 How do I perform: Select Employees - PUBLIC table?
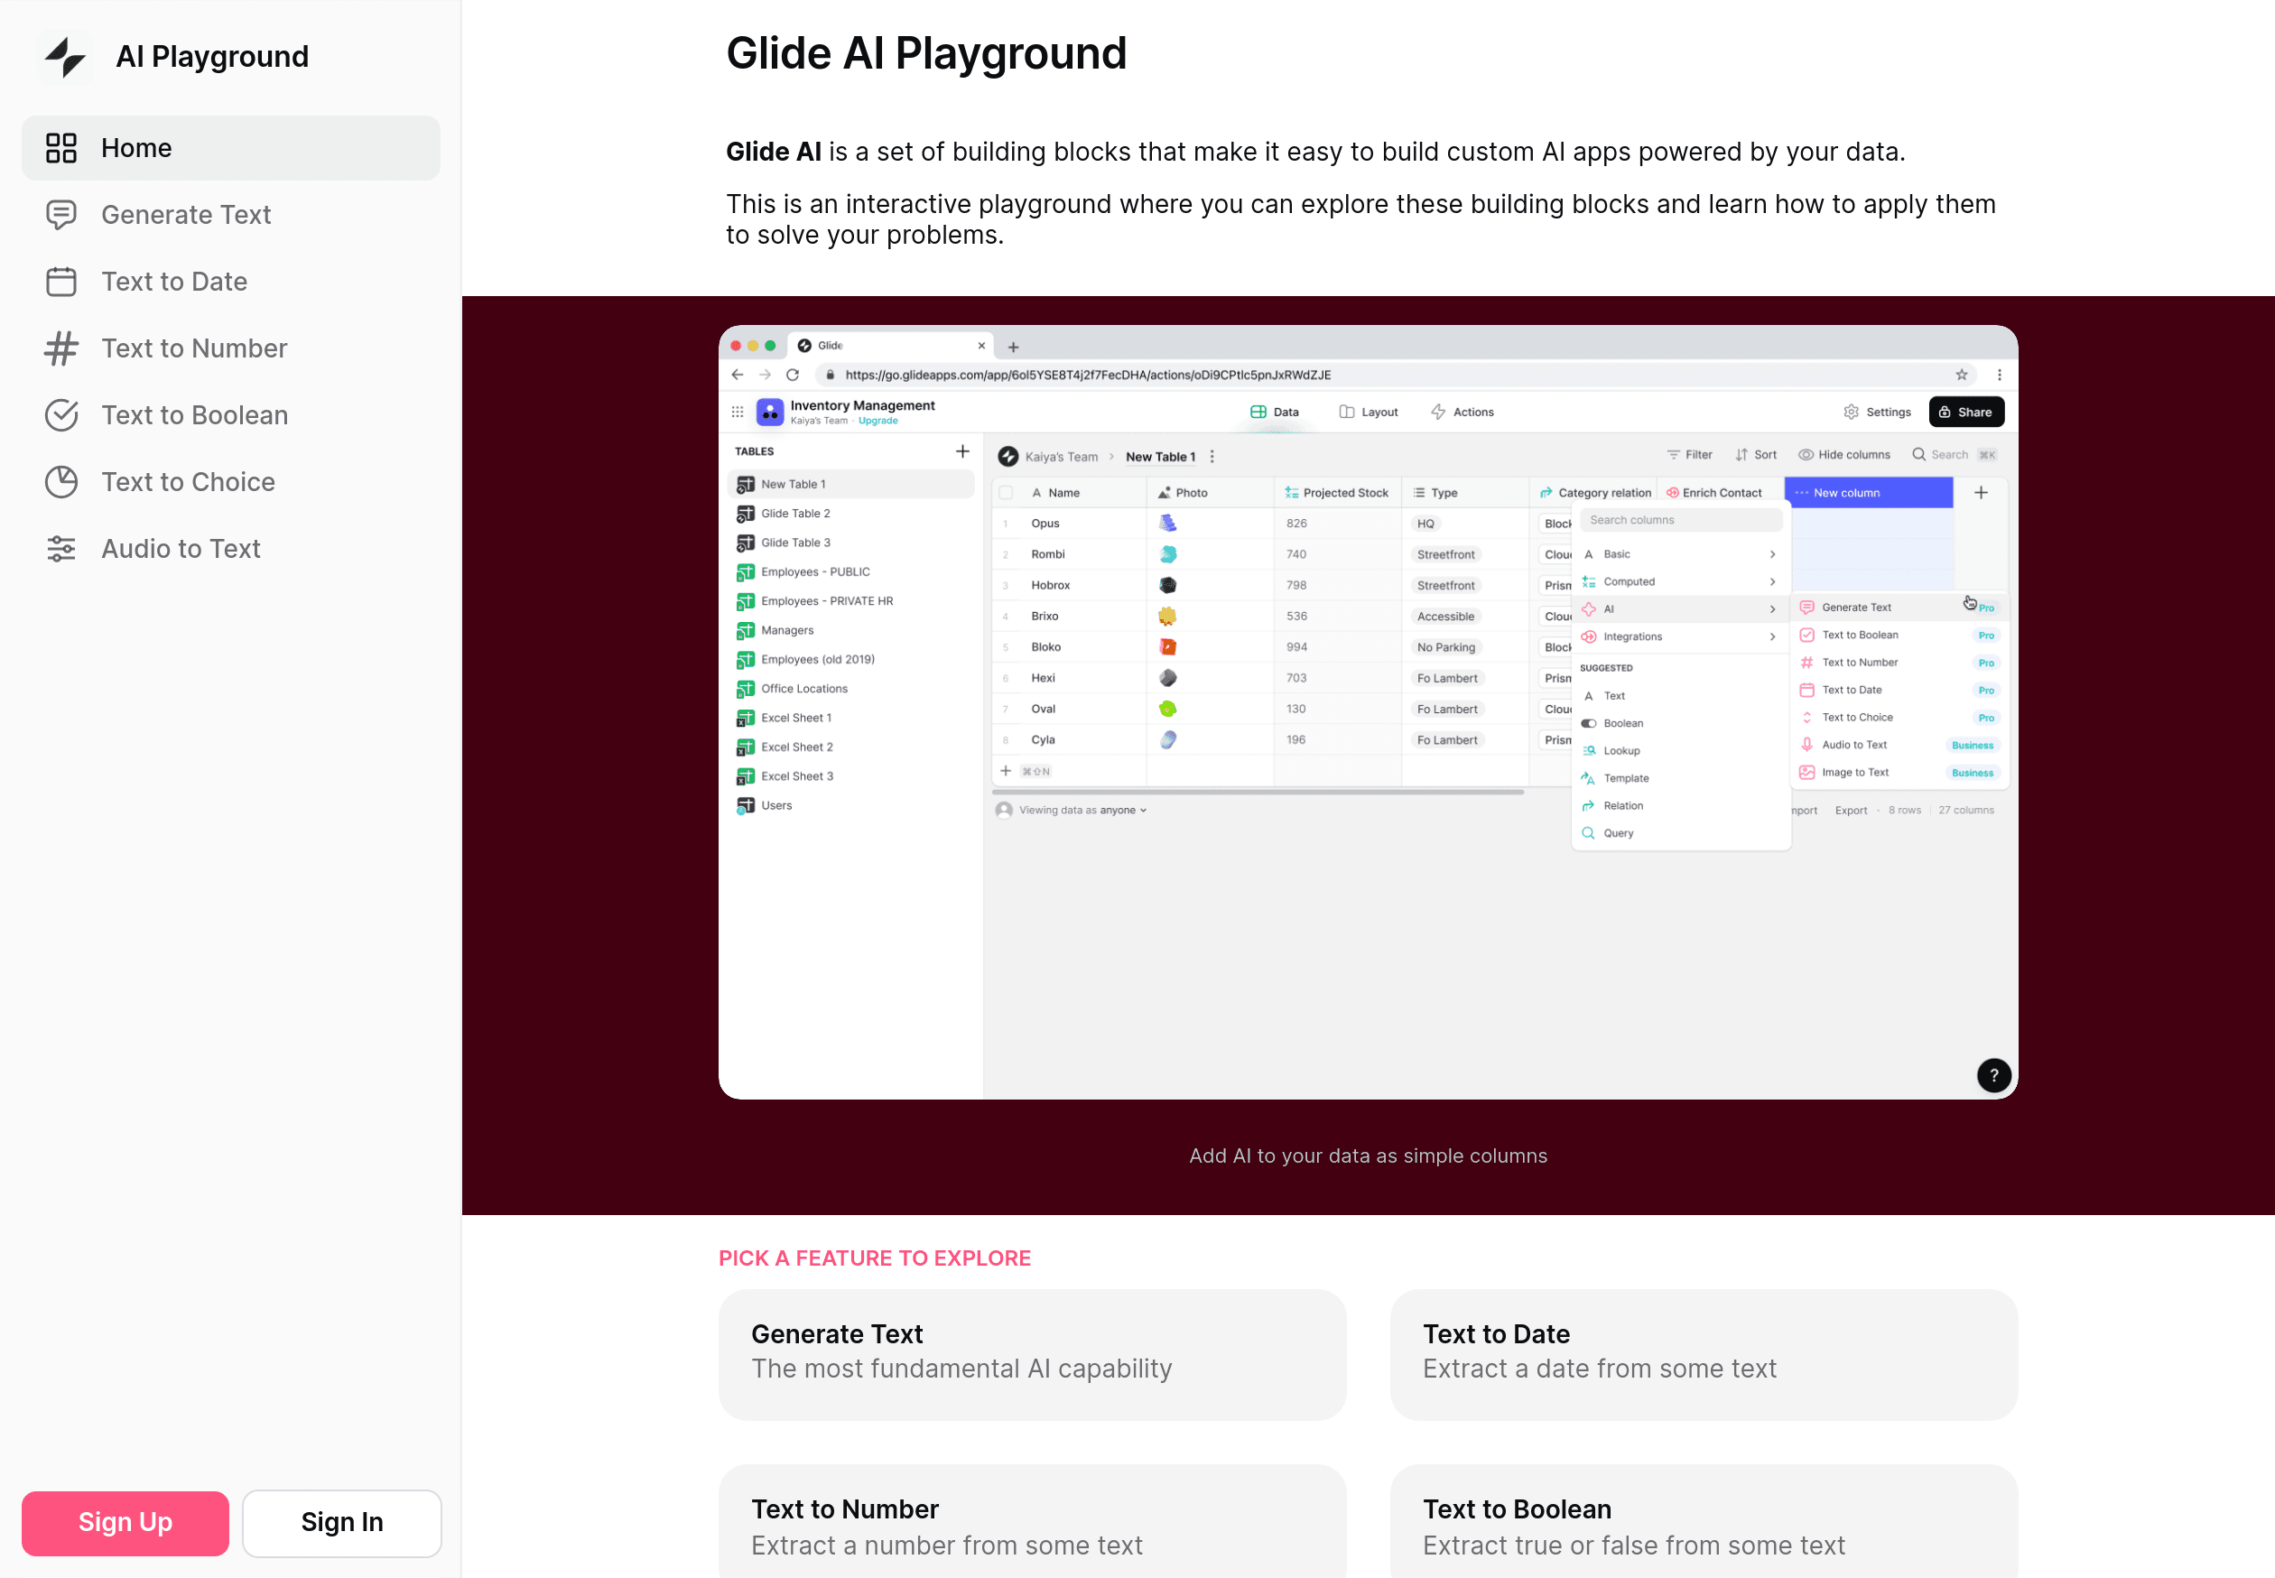850,571
